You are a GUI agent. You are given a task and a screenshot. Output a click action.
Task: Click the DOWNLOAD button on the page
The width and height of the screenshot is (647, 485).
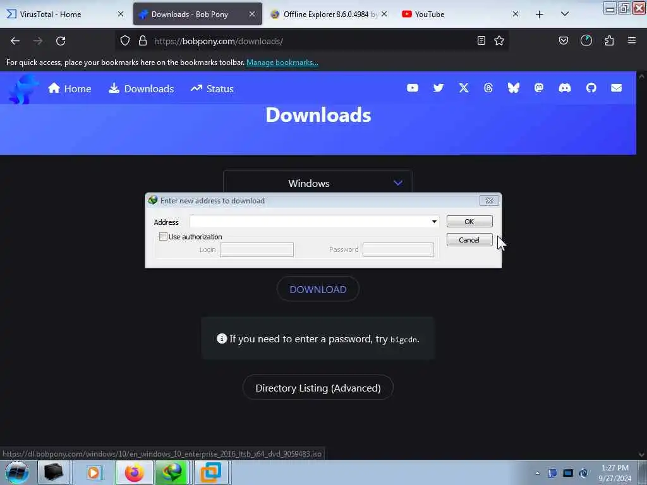(318, 289)
